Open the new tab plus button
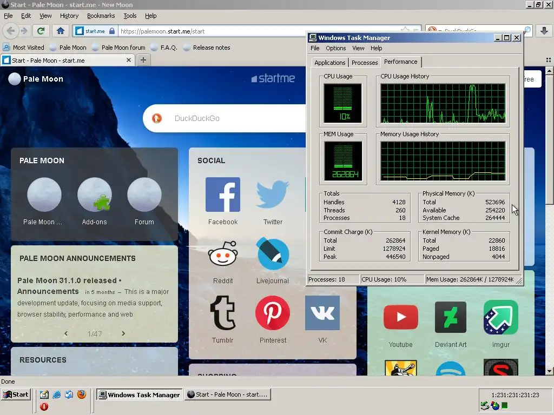 143,60
